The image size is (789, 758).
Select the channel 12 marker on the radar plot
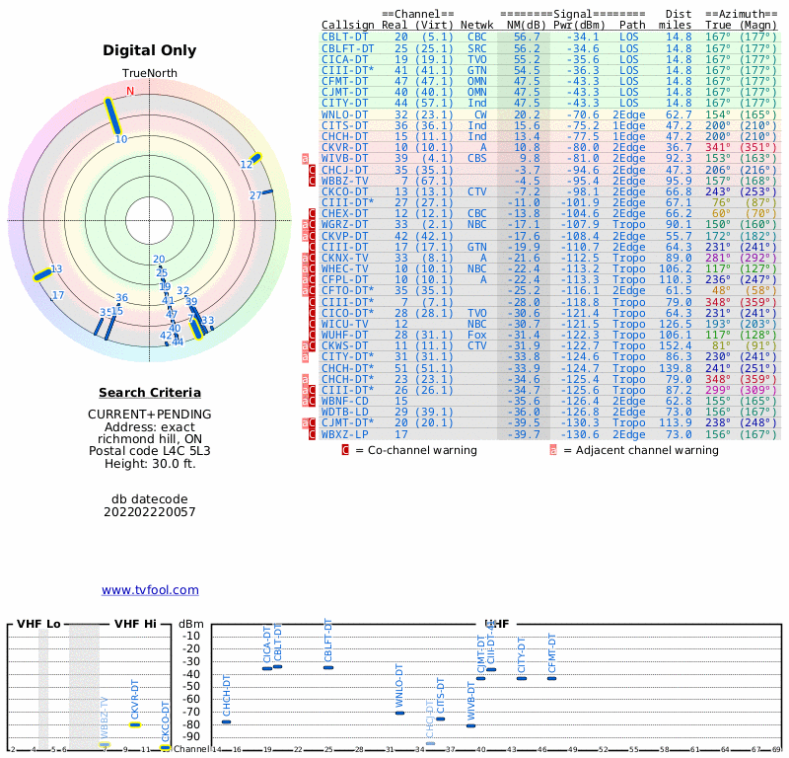(x=254, y=158)
